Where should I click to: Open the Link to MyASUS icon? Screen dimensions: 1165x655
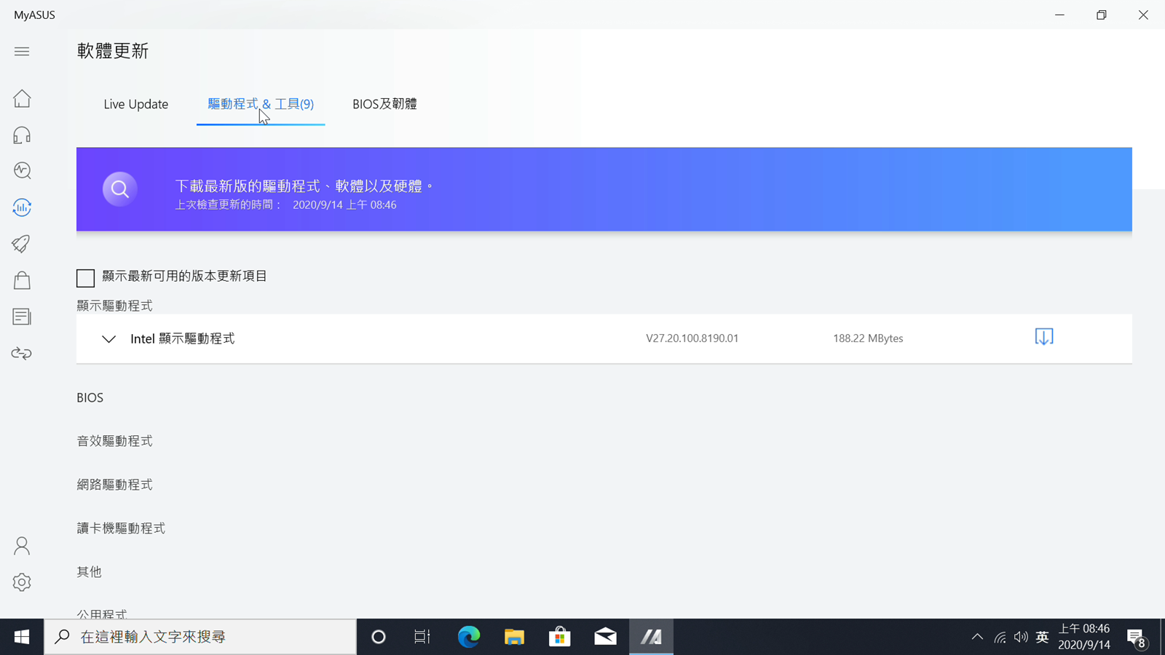22,354
